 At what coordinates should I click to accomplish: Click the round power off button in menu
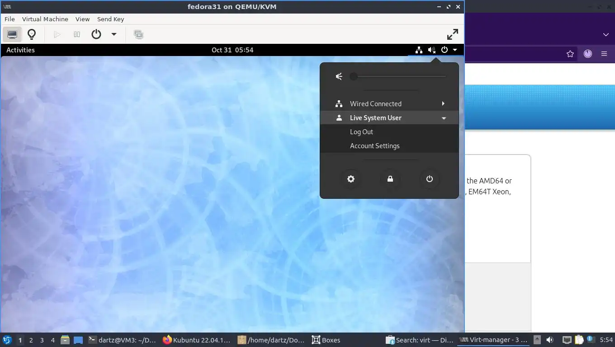click(430, 179)
